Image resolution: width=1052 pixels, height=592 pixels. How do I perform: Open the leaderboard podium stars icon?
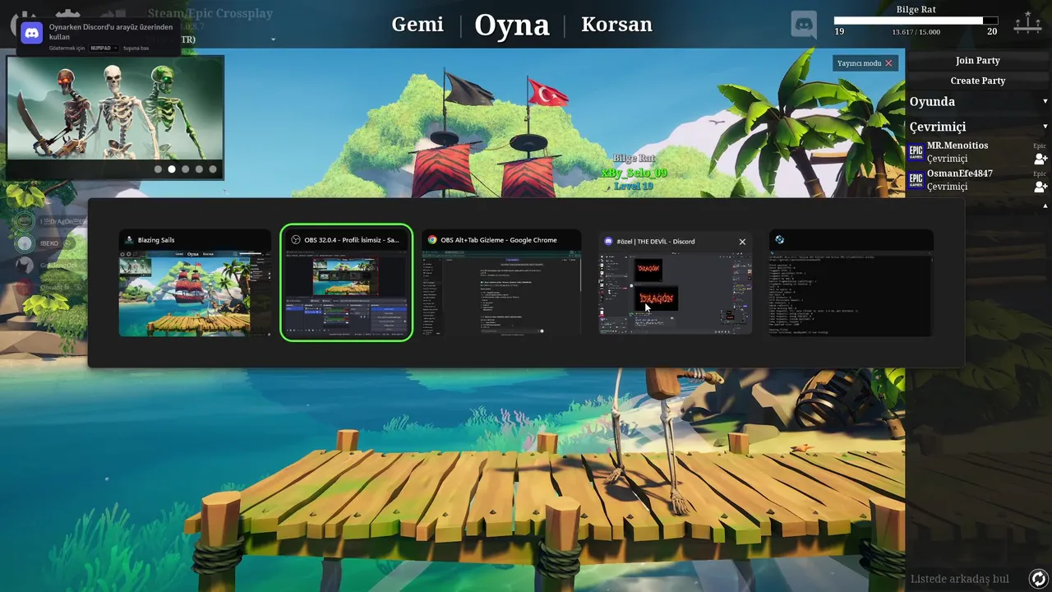pyautogui.click(x=1027, y=23)
